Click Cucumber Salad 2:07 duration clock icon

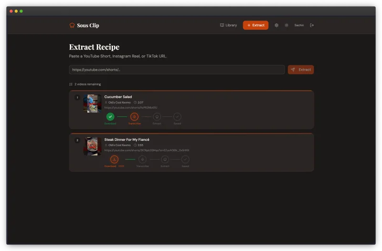(x=135, y=103)
